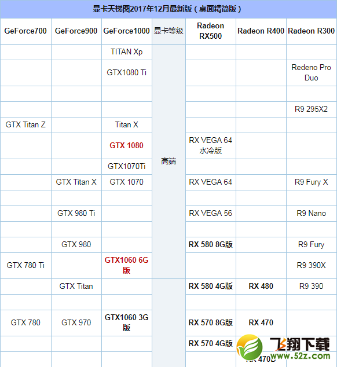
Task: Select the GTX 970 cell
Action: [76, 323]
